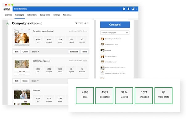This screenshot has height=120, width=188.
Task: Open more stats for DCBS shipping prices
Action: tap(82, 70)
